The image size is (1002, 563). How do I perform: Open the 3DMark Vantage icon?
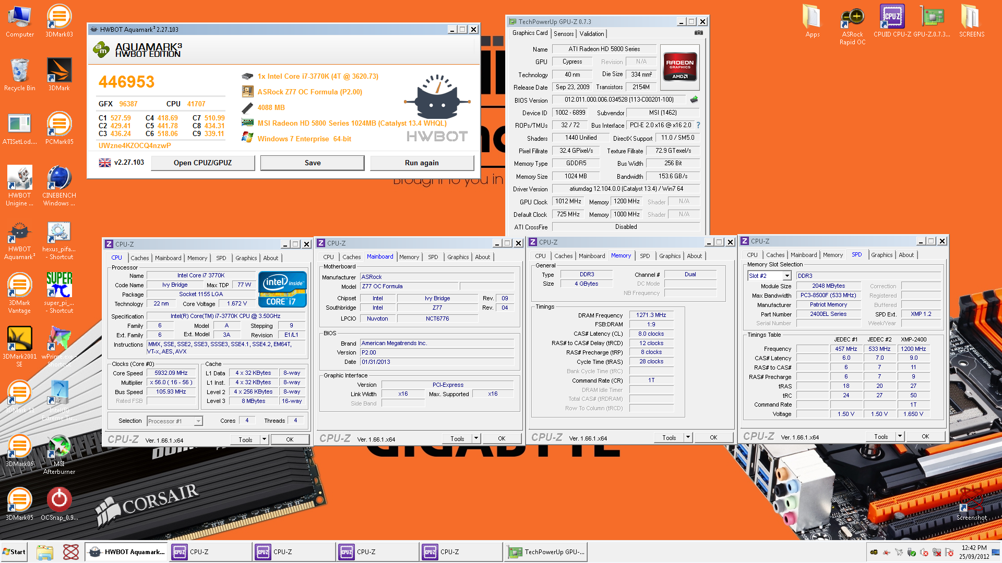(19, 293)
